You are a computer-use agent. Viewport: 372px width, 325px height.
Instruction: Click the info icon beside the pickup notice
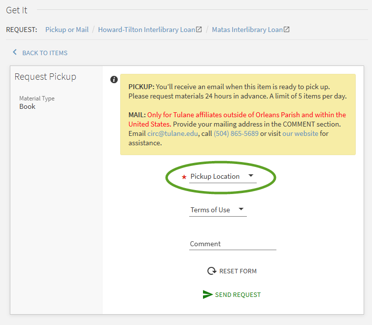(114, 79)
